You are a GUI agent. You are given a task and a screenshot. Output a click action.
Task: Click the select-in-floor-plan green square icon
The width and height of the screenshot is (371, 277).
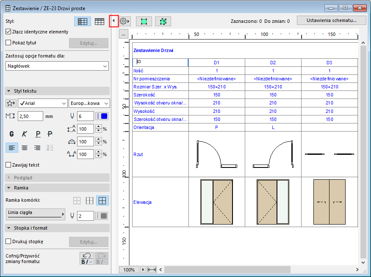(144, 21)
